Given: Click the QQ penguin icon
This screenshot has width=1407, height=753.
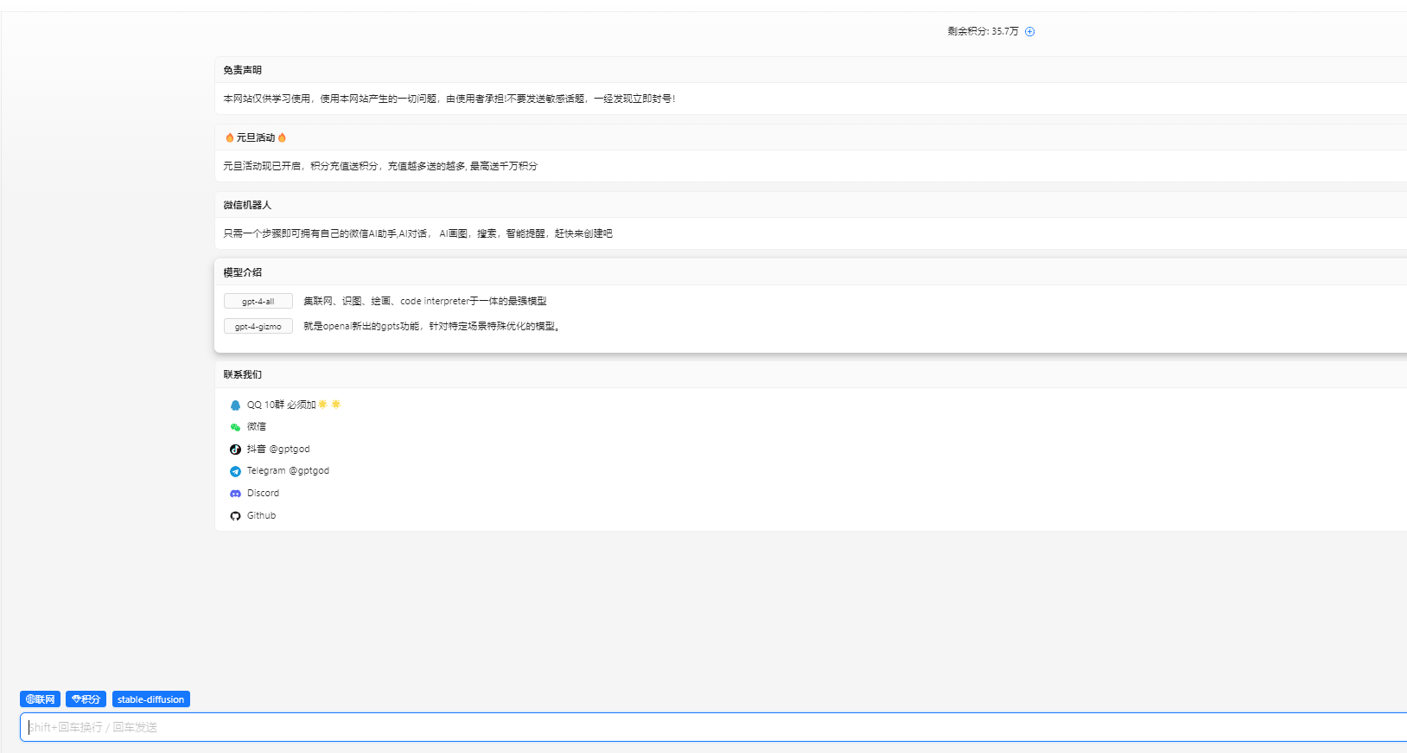Looking at the screenshot, I should (235, 405).
